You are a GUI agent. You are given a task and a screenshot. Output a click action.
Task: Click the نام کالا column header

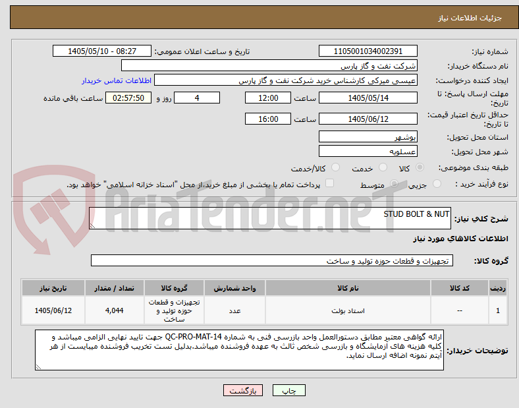pos(348,288)
